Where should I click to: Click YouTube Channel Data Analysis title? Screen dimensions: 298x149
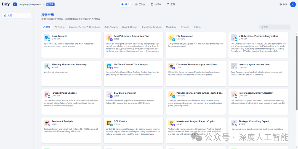[x=131, y=64]
